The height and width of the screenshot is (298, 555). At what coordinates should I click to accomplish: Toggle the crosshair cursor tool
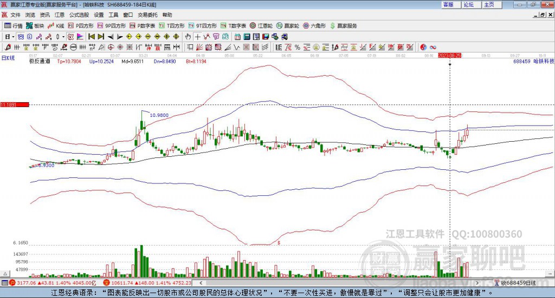coord(197,37)
